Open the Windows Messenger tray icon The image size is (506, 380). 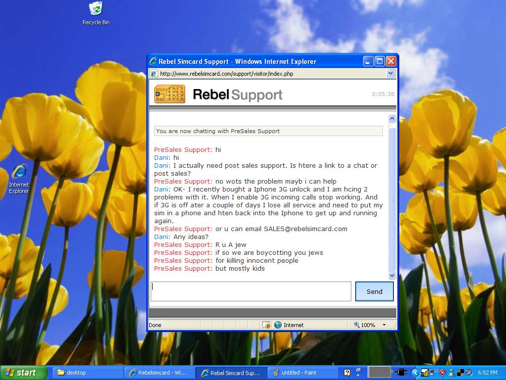452,373
